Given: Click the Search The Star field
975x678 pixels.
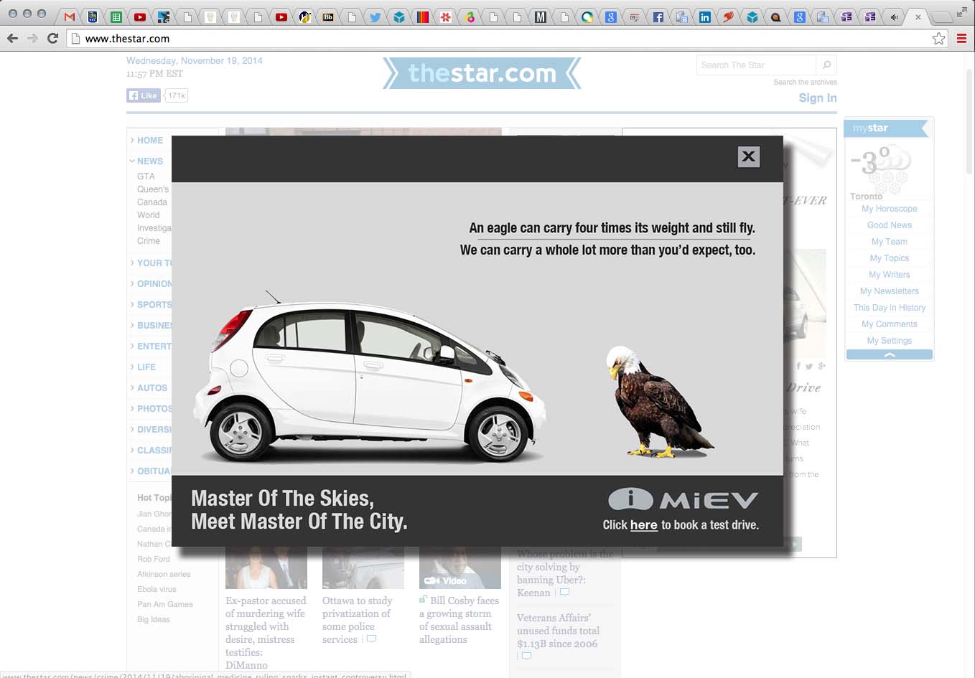Looking at the screenshot, I should point(756,65).
